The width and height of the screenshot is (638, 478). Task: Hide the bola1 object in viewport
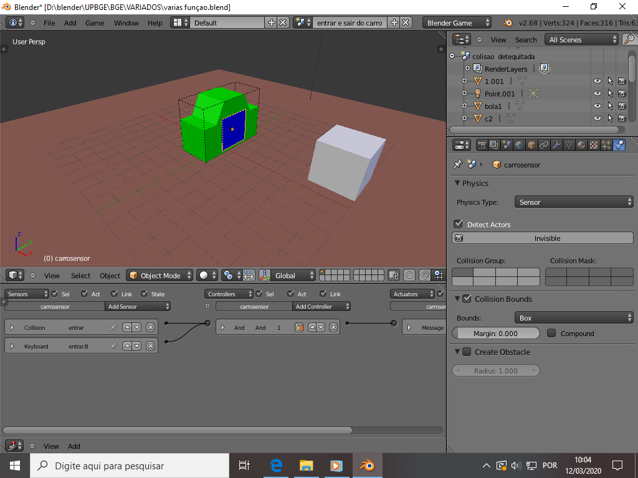(x=597, y=106)
